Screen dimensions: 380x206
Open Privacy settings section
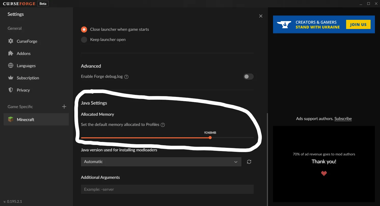coord(36,90)
